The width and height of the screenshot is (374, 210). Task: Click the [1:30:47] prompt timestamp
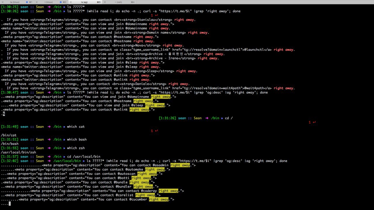10,92
